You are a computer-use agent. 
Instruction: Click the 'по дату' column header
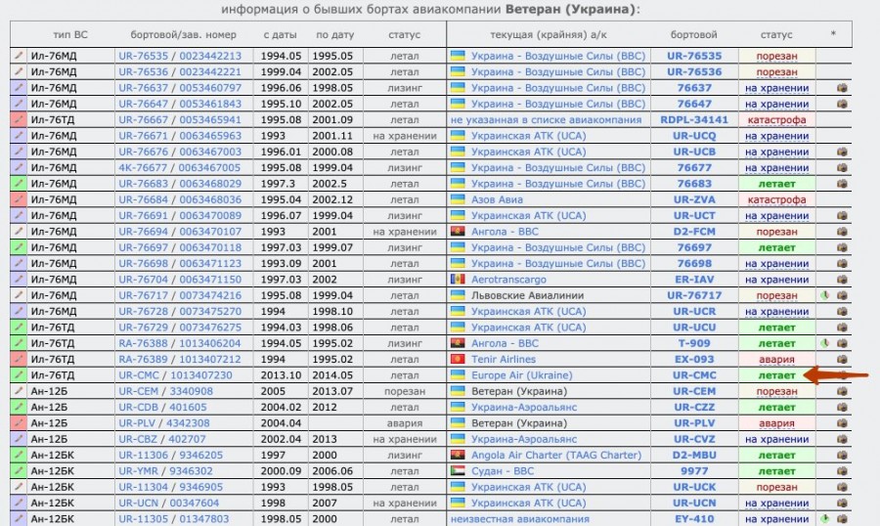pos(335,34)
